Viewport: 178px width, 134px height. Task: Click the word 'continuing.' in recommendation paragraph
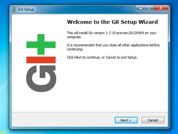75,49
